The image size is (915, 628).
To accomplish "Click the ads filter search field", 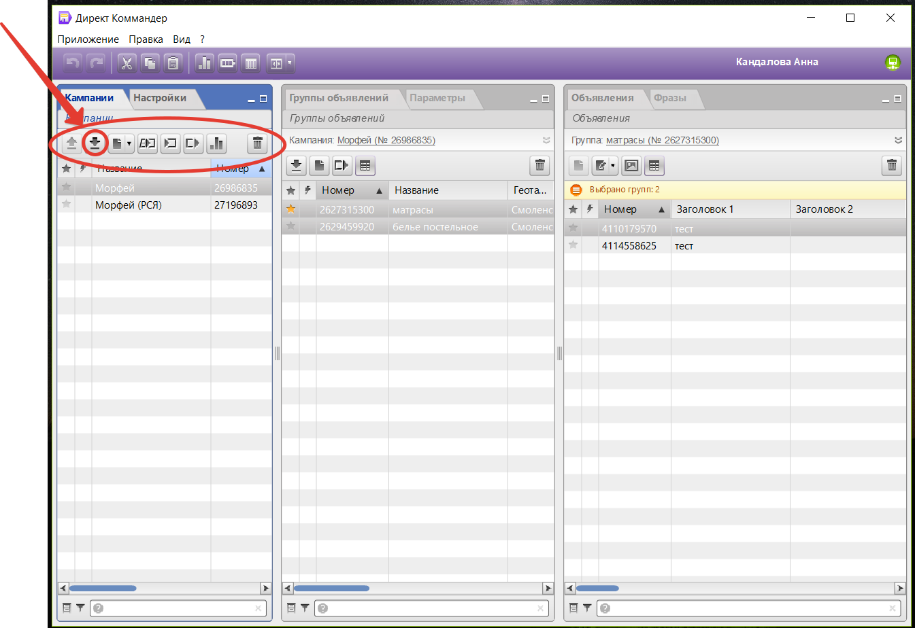I will 748,608.
